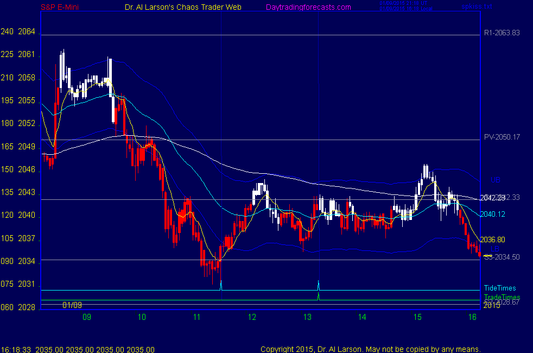Click the Daytradingforecasts.com link
This screenshot has height=353, width=533.
(308, 7)
